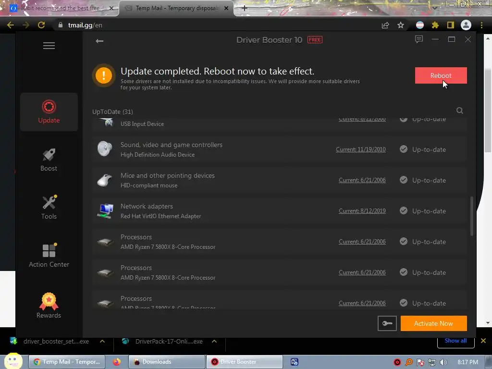Click the UpToDate (31) heading

112,111
